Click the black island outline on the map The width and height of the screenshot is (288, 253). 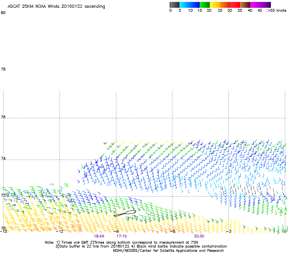(125, 213)
